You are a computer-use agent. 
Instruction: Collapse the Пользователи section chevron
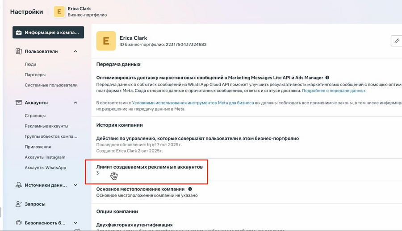point(75,51)
